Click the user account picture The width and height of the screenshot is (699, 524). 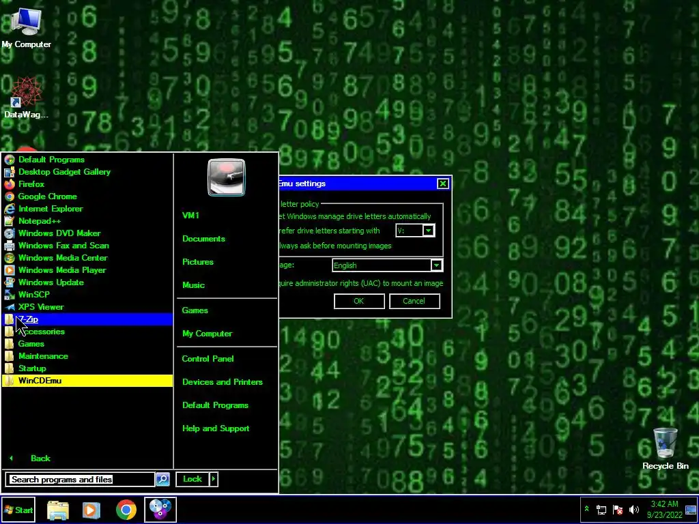click(227, 177)
